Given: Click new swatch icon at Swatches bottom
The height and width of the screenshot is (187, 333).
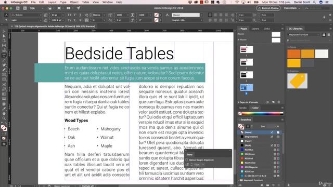Looking at the screenshot, I should pos(274,185).
